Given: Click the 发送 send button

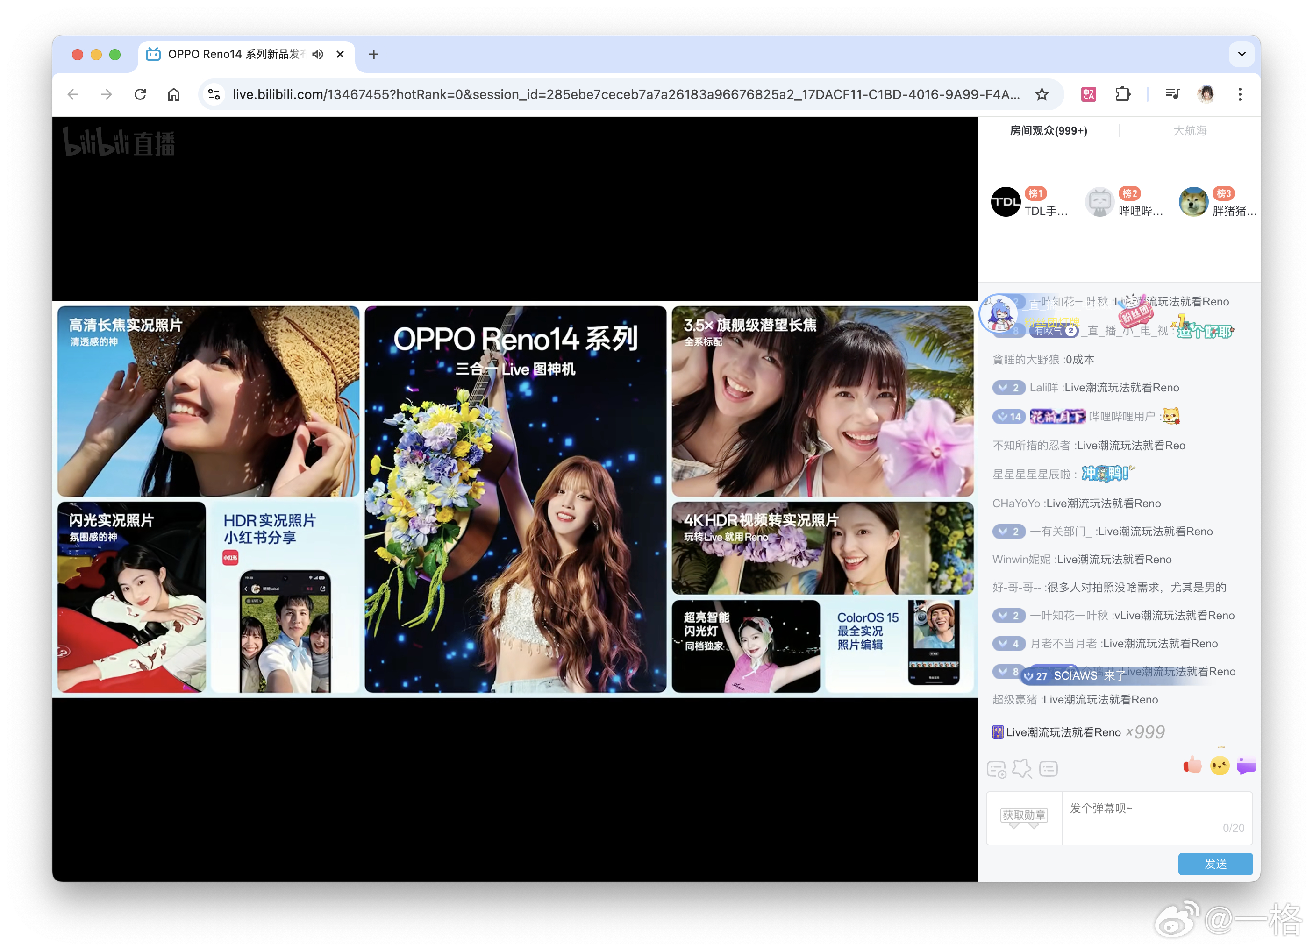Looking at the screenshot, I should [1215, 864].
